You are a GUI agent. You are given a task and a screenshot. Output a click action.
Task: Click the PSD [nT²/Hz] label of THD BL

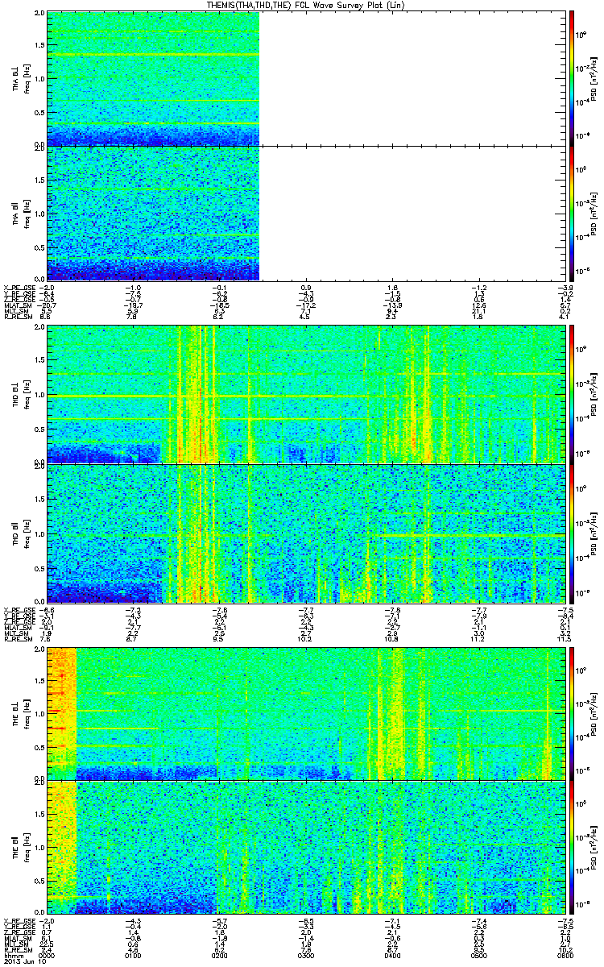click(594, 393)
